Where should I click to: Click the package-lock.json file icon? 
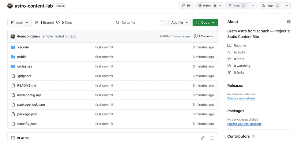(13, 105)
